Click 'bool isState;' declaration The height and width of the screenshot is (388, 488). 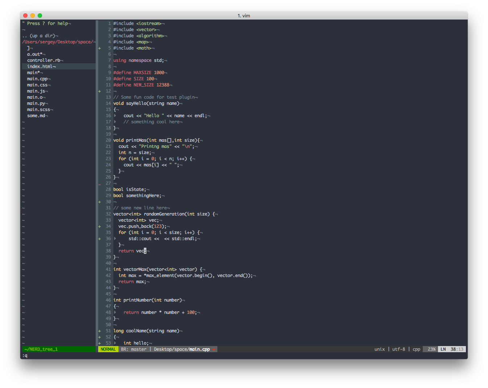click(130, 189)
